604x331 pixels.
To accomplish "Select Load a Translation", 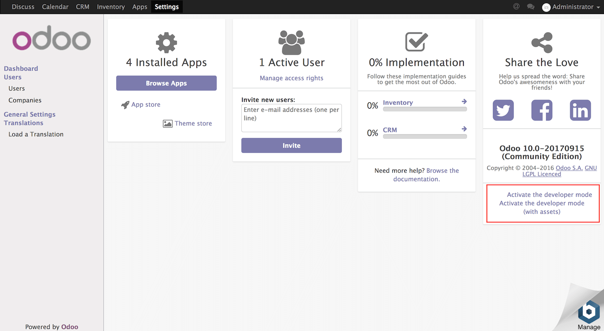I will pyautogui.click(x=36, y=134).
